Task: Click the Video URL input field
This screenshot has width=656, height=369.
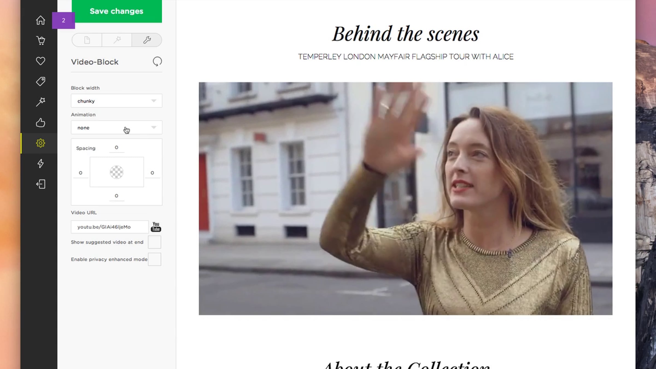Action: (x=110, y=227)
